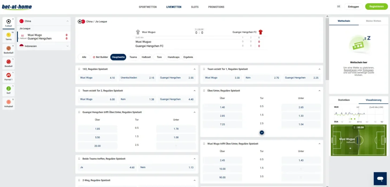The height and width of the screenshot is (187, 390).
Task: Bookmark the Über/Unter Reguläre Spielzeit market
Action: point(204,91)
